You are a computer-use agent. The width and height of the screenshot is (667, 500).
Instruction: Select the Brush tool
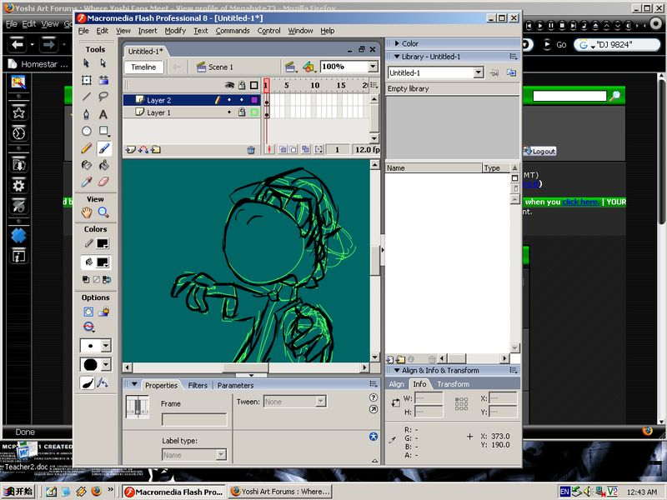pos(103,148)
